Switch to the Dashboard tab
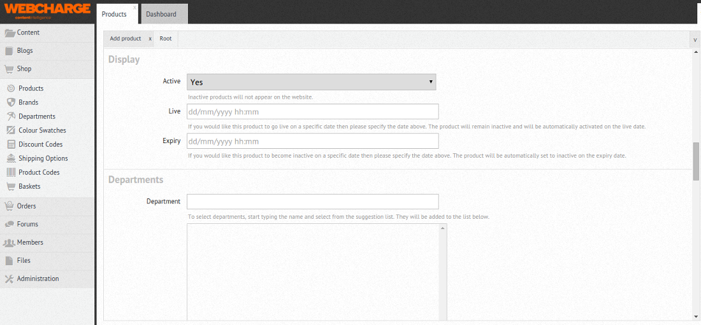 pyautogui.click(x=161, y=14)
